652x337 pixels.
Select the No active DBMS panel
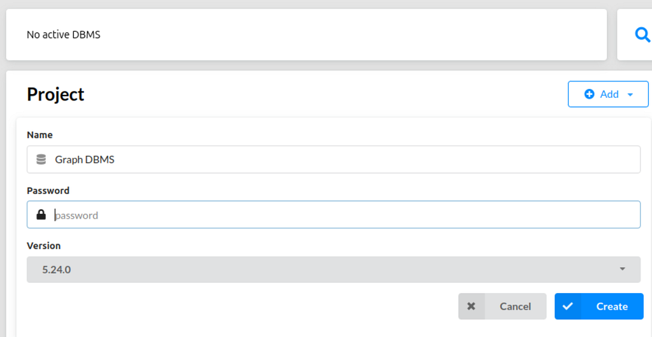click(x=306, y=35)
